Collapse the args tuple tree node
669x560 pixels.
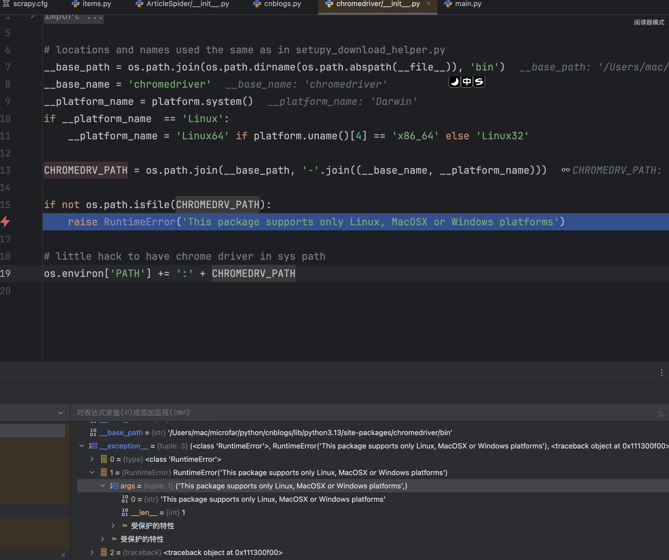point(103,486)
